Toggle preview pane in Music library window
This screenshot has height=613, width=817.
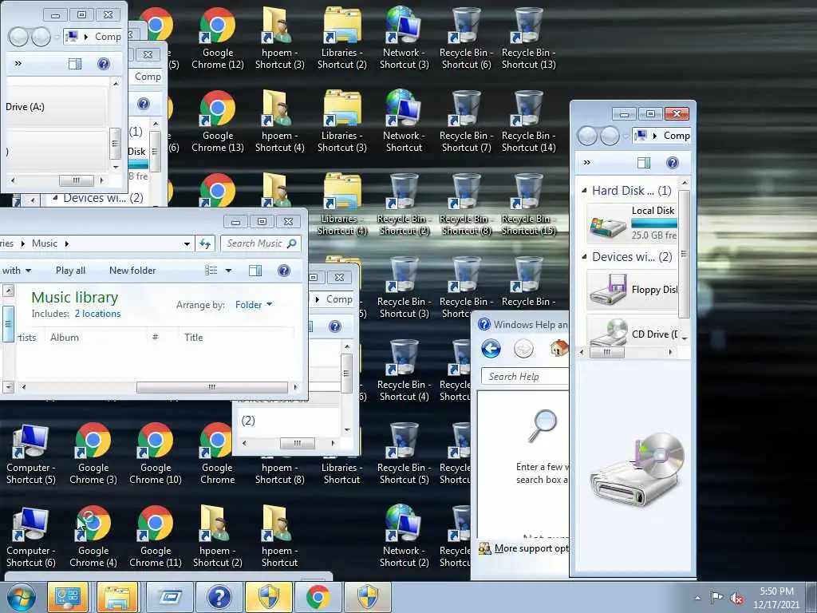[255, 270]
